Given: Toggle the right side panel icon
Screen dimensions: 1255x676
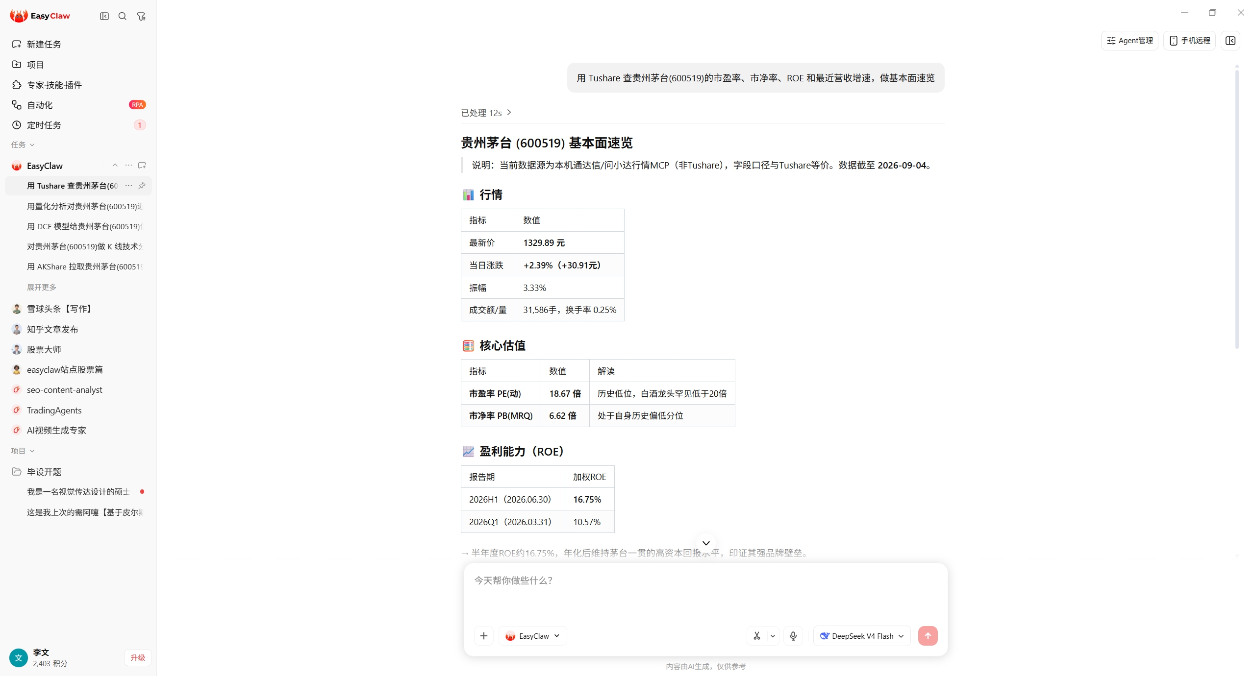Looking at the screenshot, I should click(x=1230, y=41).
